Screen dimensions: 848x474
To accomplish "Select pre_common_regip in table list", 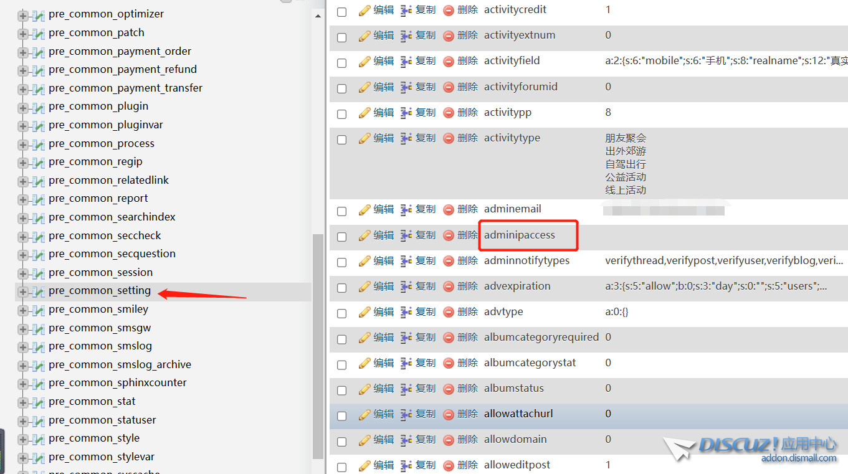I will [x=95, y=162].
